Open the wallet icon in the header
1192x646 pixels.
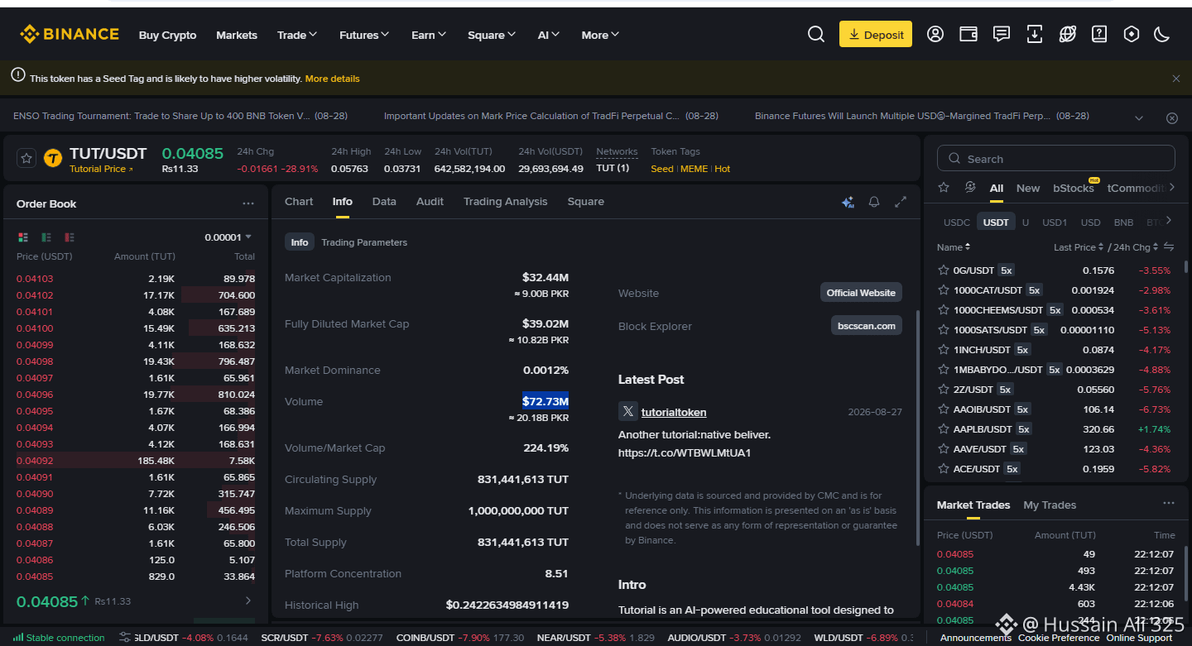click(968, 34)
